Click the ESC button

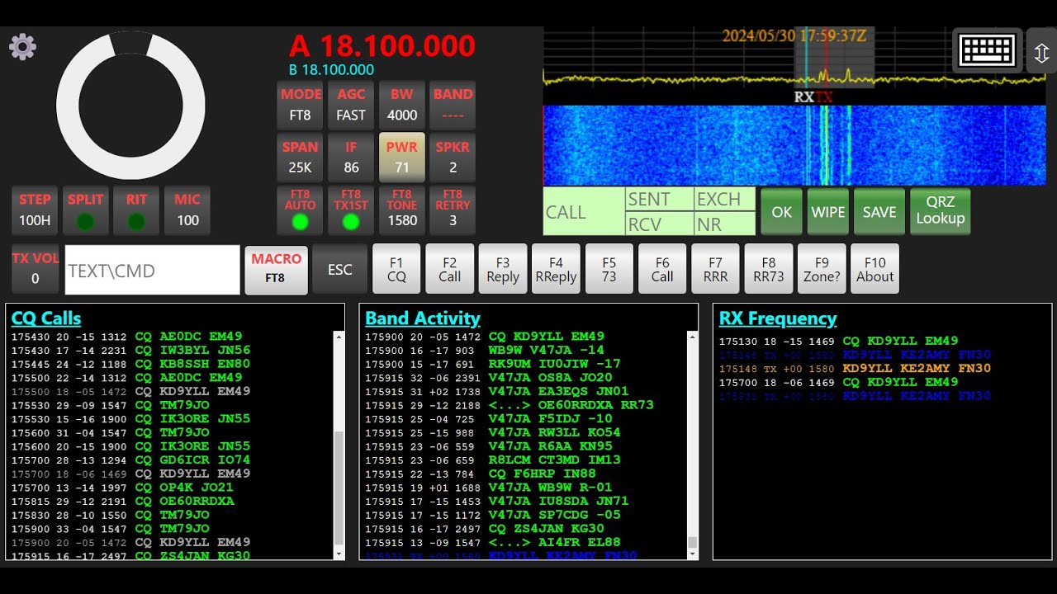[339, 270]
